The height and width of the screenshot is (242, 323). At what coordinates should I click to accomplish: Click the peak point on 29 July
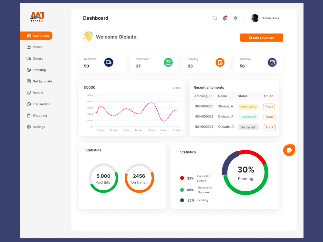(x=151, y=103)
